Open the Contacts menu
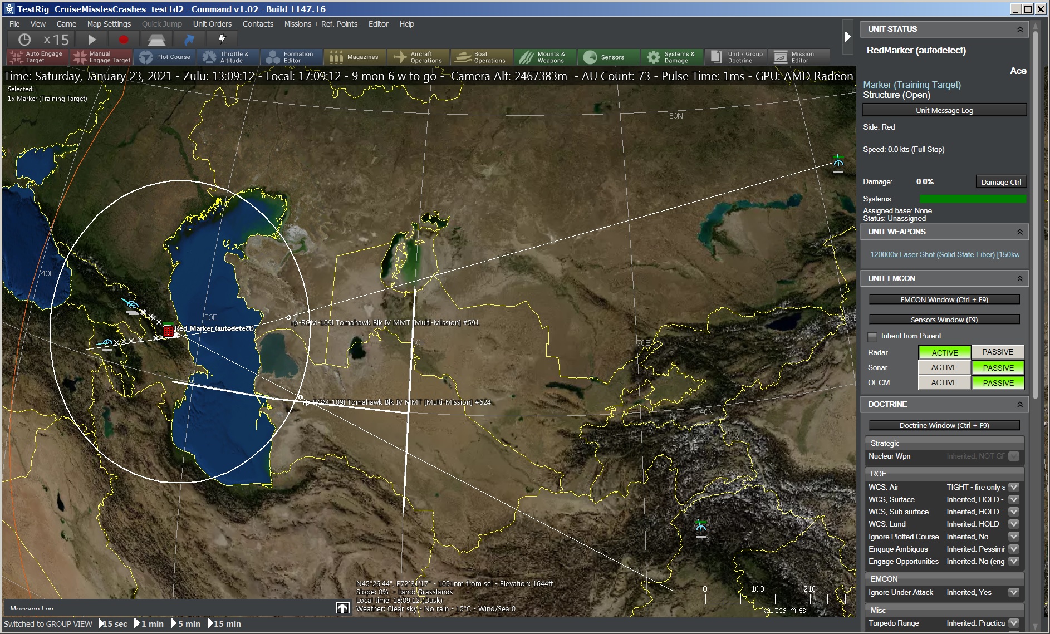Screen dimensions: 1050x634 (258, 24)
